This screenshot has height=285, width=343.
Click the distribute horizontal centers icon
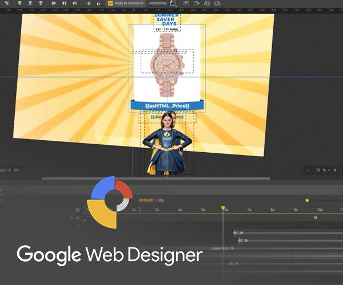coord(65,3)
